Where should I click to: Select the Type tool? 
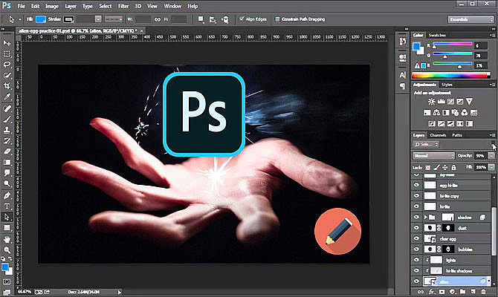[x=7, y=206]
